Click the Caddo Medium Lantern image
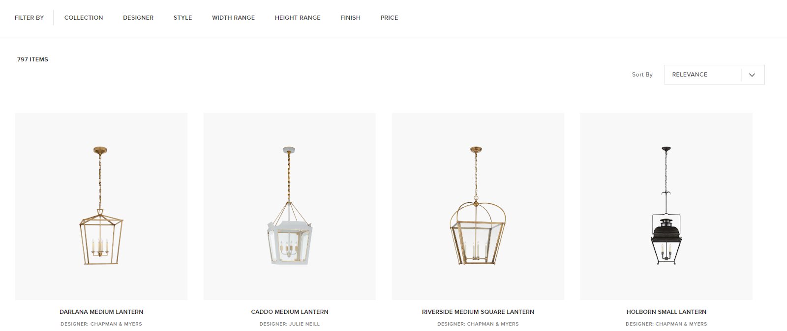Viewport: 787px width, 331px height. click(x=290, y=206)
